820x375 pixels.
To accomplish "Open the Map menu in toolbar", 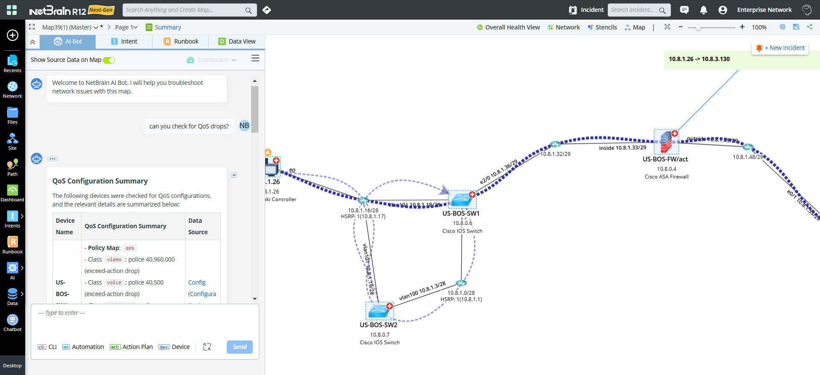I will coord(635,27).
